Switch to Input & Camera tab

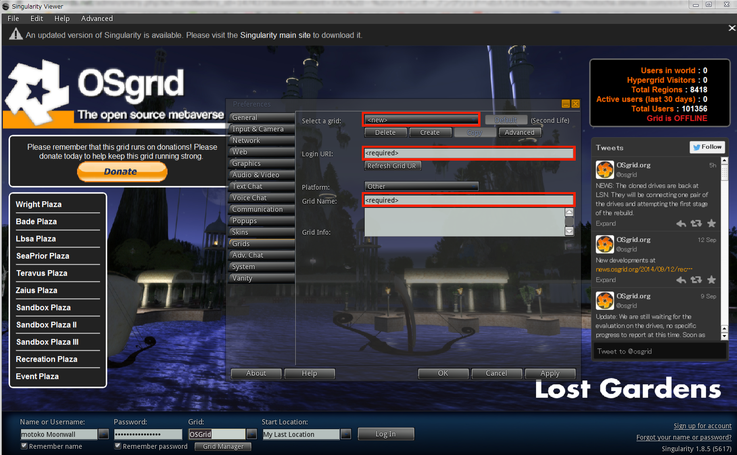(262, 129)
